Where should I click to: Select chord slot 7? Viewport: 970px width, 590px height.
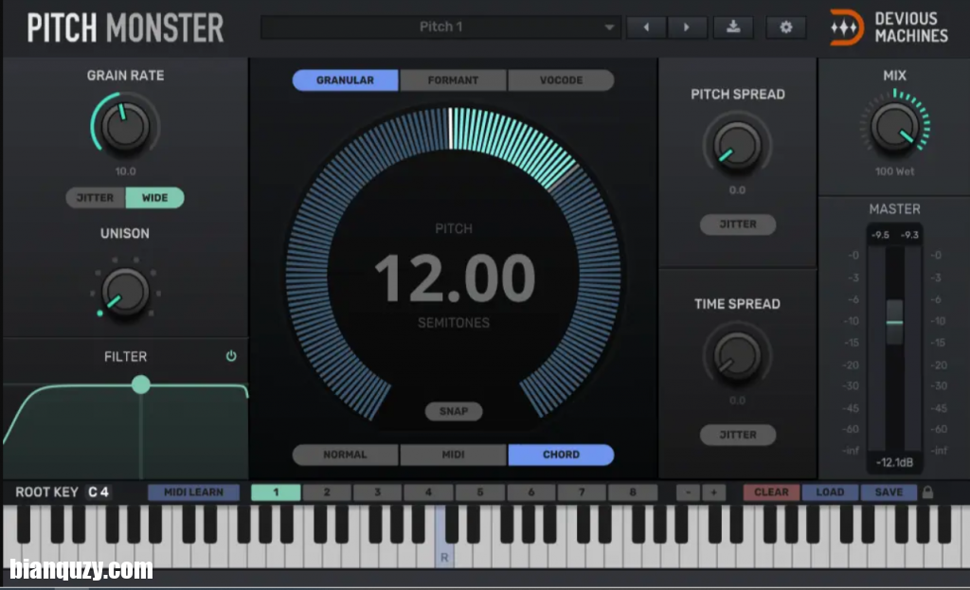click(582, 492)
